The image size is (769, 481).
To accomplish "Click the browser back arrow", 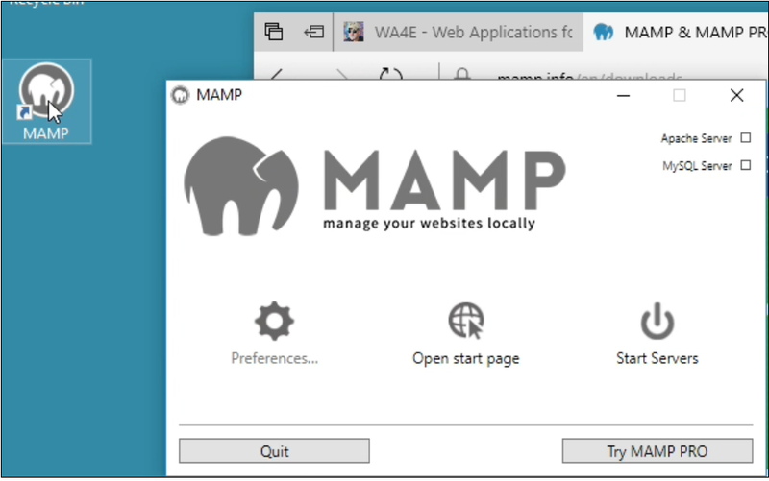I will tap(277, 75).
